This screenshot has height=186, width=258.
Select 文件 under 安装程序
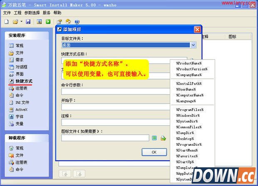(16, 53)
